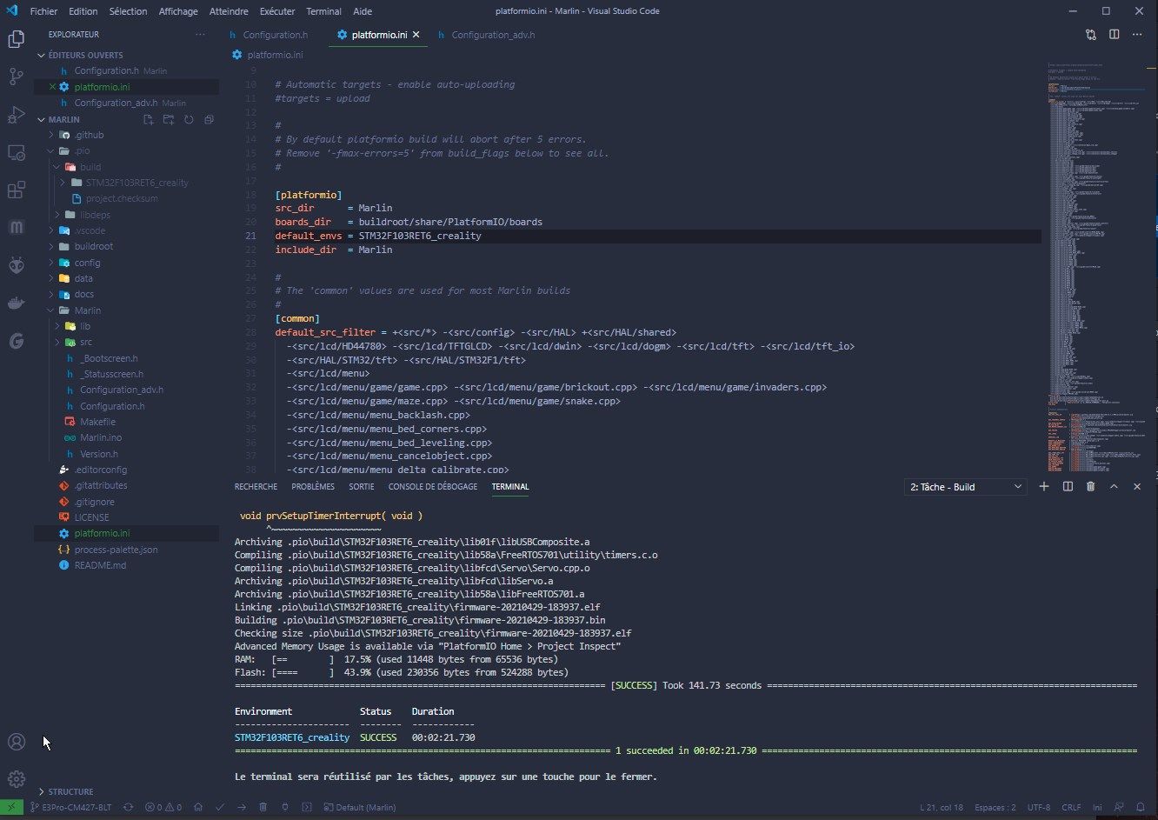1158x820 pixels.
Task: Open the '2: Tâche - Build' terminal dropdown
Action: 965,487
